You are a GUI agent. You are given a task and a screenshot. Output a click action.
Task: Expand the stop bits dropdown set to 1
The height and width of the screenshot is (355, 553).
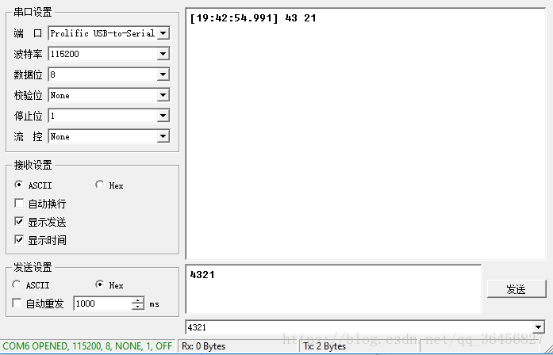tap(109, 116)
